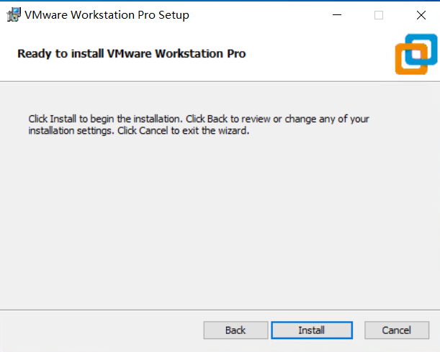Cancel the setup wizard
The height and width of the screenshot is (352, 440).
pyautogui.click(x=396, y=330)
